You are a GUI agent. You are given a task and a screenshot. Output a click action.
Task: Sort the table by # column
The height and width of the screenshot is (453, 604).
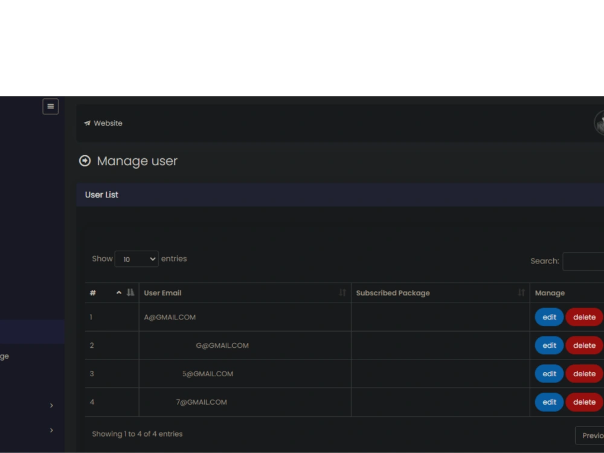112,293
